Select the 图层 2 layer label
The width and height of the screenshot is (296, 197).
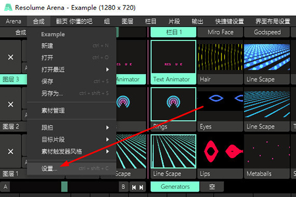coord(13,126)
